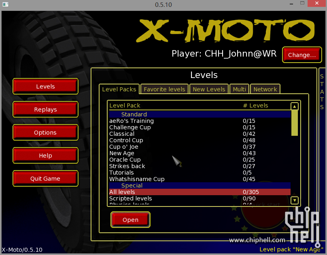Select the Tutorials level pack

(x=200, y=173)
